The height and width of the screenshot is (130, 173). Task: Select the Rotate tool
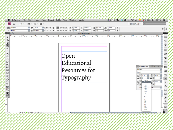pyautogui.click(x=7, y=59)
